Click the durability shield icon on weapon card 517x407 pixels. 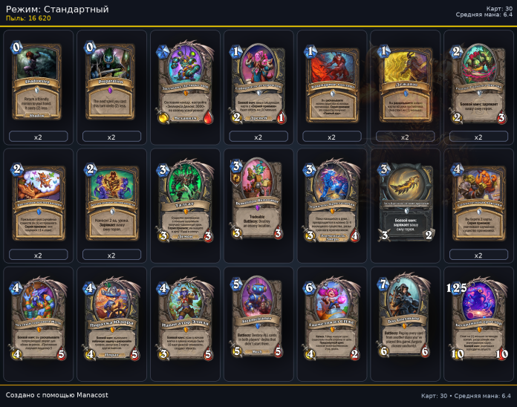pos(429,235)
